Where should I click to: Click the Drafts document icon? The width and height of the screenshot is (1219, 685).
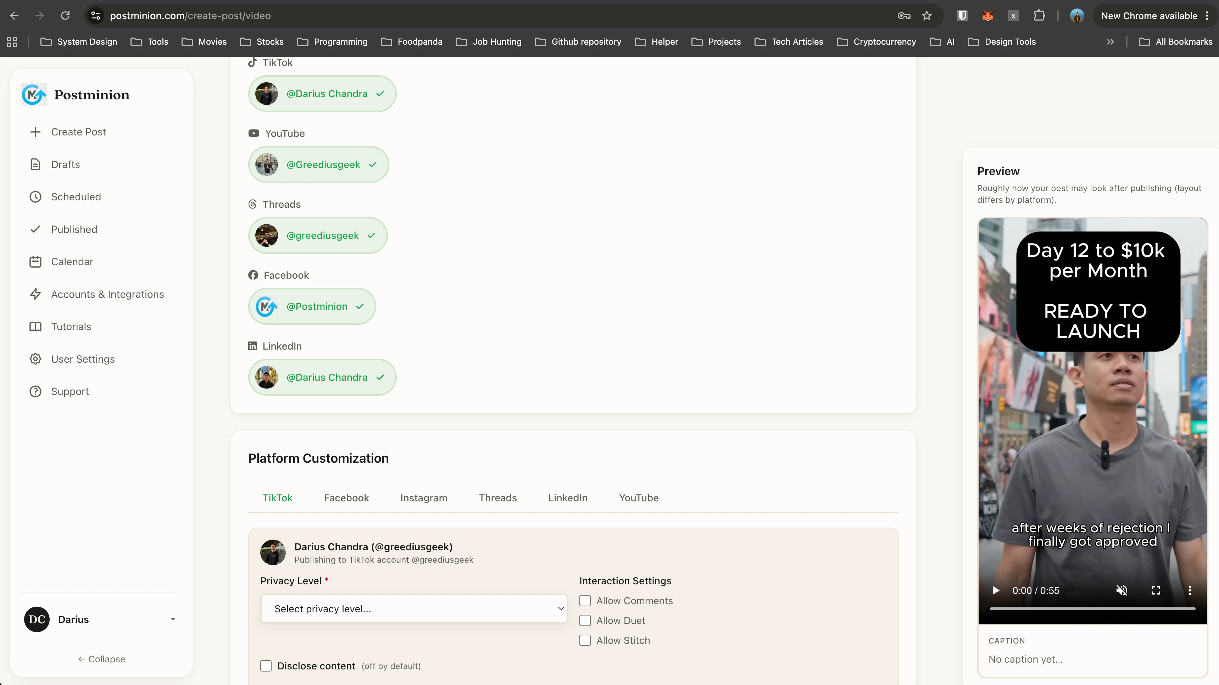click(35, 164)
